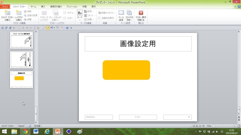
Task: Click the delete (削除) command
Action: (x=28, y=11)
